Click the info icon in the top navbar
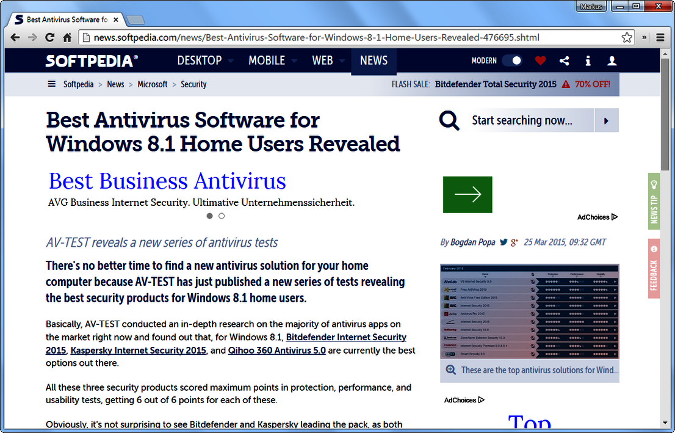The width and height of the screenshot is (675, 433). coord(588,60)
